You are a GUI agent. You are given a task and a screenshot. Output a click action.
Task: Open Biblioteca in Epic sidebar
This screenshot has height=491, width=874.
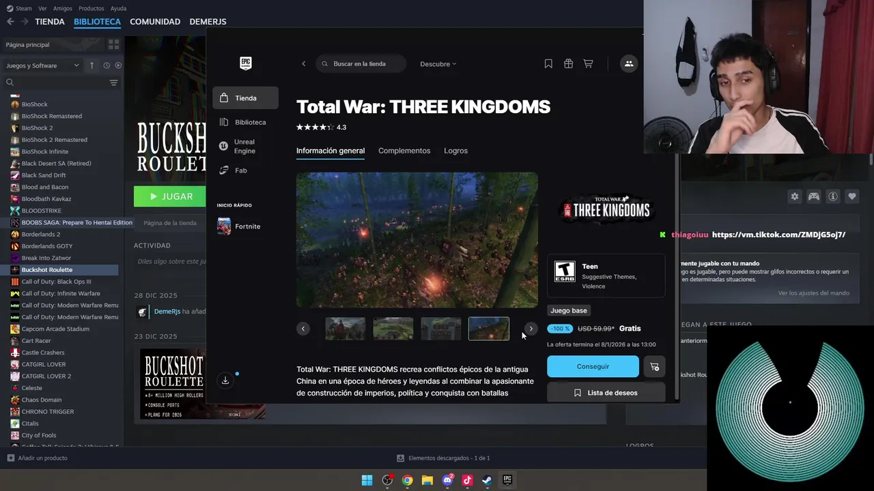(x=245, y=122)
